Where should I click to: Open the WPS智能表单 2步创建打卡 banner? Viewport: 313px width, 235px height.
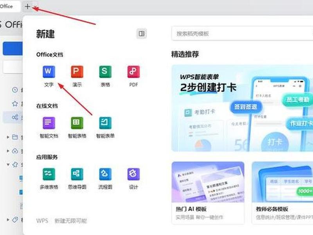click(242, 108)
